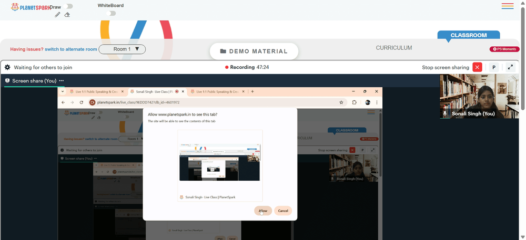Click the PlanetSpark logo

pyautogui.click(x=30, y=7)
